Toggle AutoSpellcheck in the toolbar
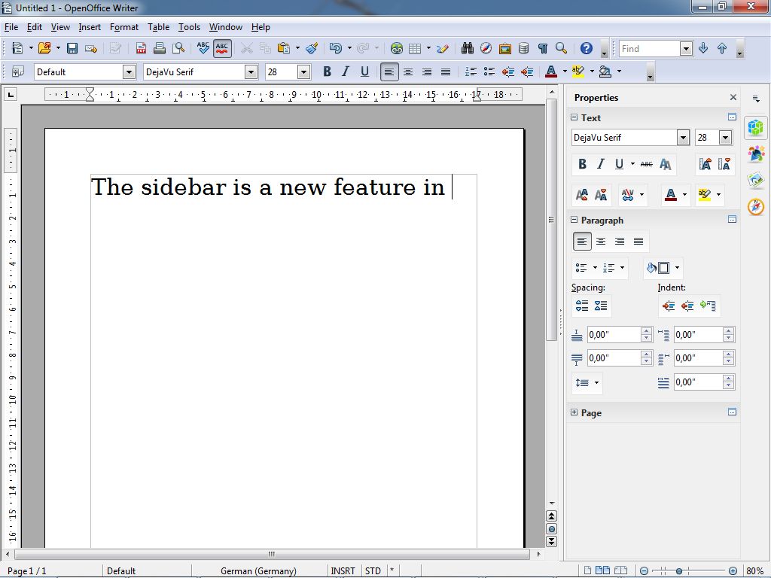Image resolution: width=771 pixels, height=578 pixels. (x=222, y=48)
